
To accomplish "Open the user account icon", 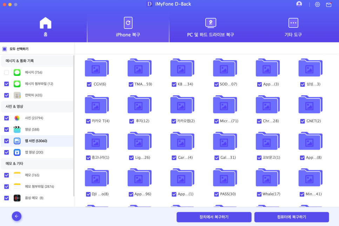I will (299, 4).
